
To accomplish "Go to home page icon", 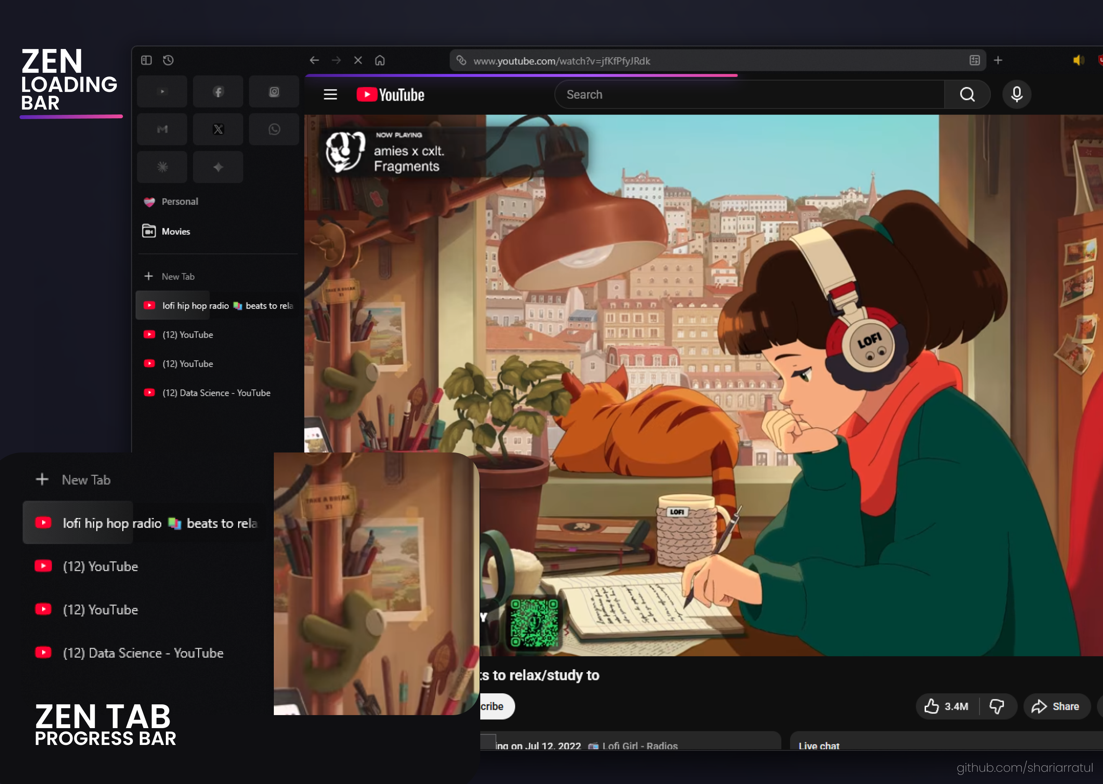I will pos(380,60).
